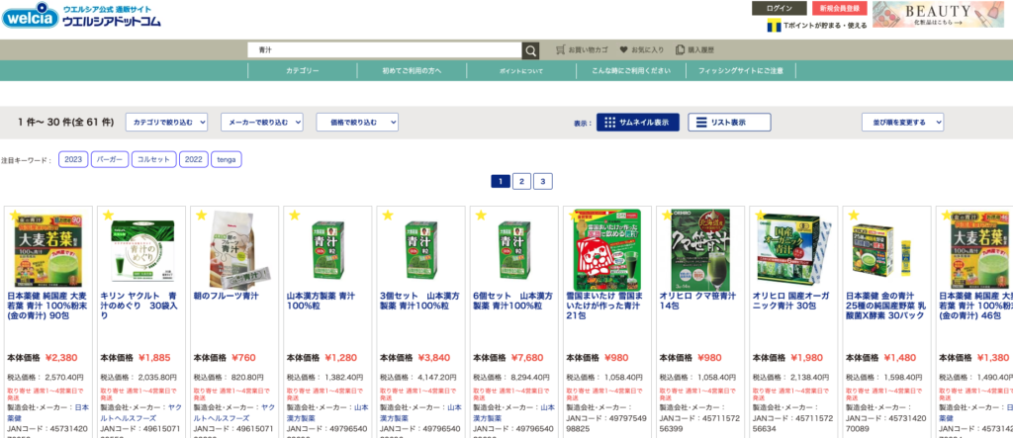This screenshot has height=438, width=1013.
Task: Open オリヒロ クマ笹青汁 14包 link
Action: [x=697, y=301]
